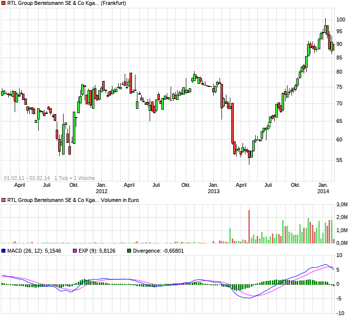355x318 pixels.
Task: Click the red legend square beside RTL Group title
Action: coord(3,3)
